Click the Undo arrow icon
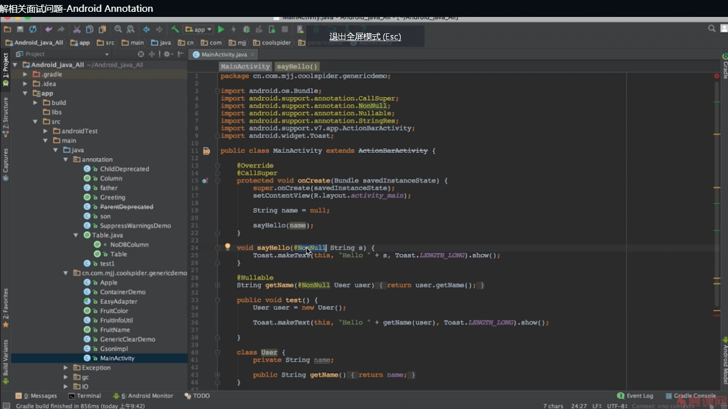 pos(49,29)
